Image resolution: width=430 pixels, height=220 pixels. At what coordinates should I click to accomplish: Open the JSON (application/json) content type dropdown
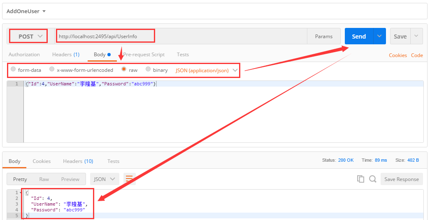[x=206, y=70]
